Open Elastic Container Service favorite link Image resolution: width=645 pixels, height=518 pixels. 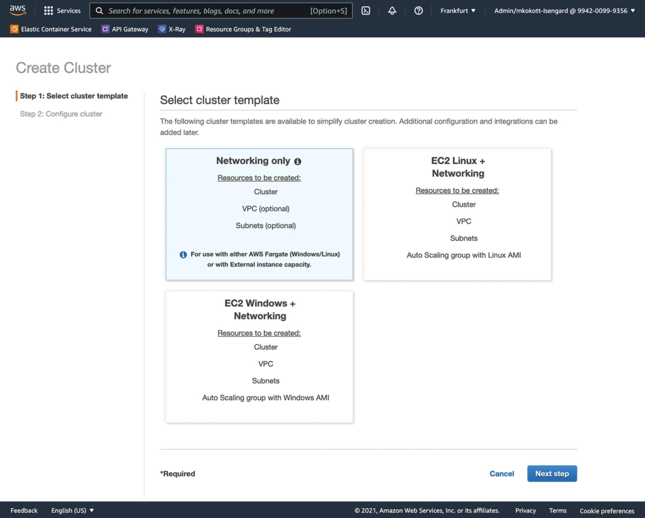[56, 29]
